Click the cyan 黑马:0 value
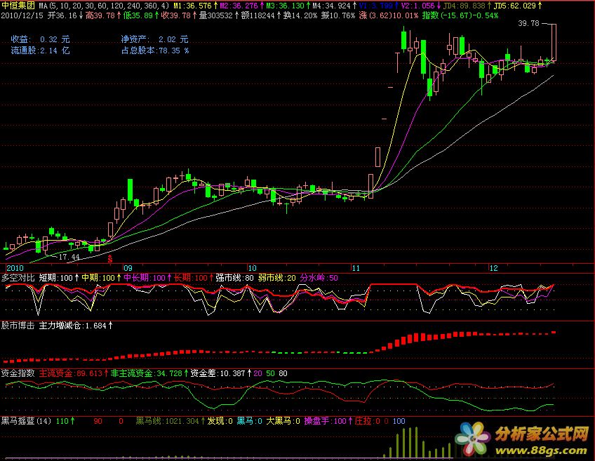 coord(250,421)
